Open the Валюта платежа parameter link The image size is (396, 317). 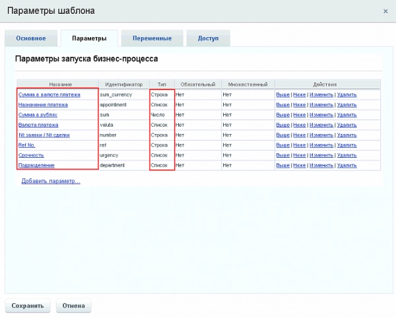(40, 125)
